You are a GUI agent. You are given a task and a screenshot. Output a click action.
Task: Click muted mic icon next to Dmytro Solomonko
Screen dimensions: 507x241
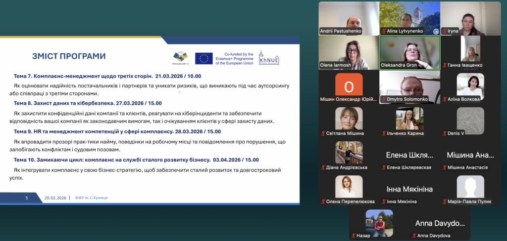click(x=383, y=99)
